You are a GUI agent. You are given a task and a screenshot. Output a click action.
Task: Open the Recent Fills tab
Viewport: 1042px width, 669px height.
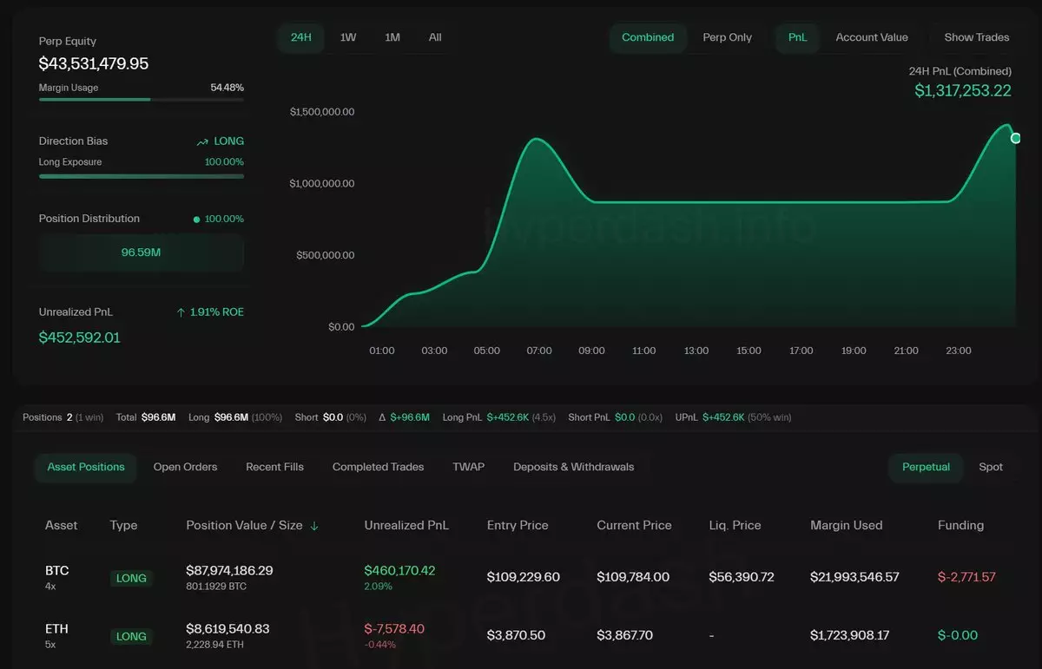274,467
